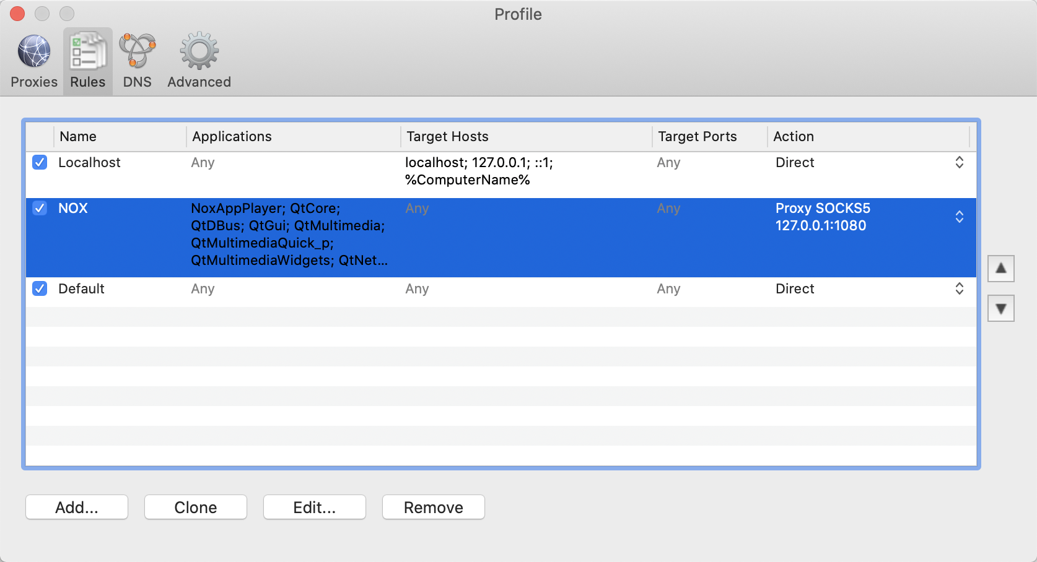The image size is (1037, 562).
Task: Disable the Localhost rule checkbox
Action: click(40, 162)
